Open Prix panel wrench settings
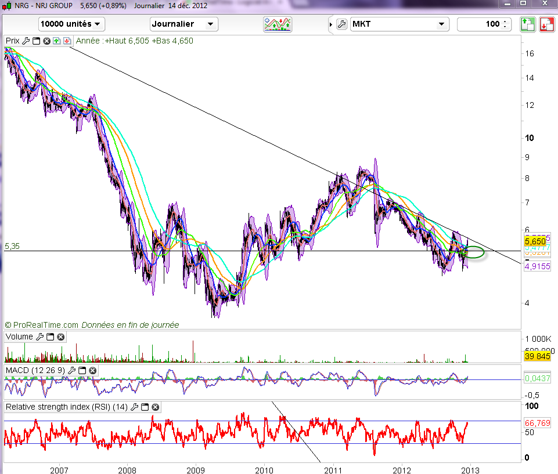The width and height of the screenshot is (558, 474). [x=26, y=41]
